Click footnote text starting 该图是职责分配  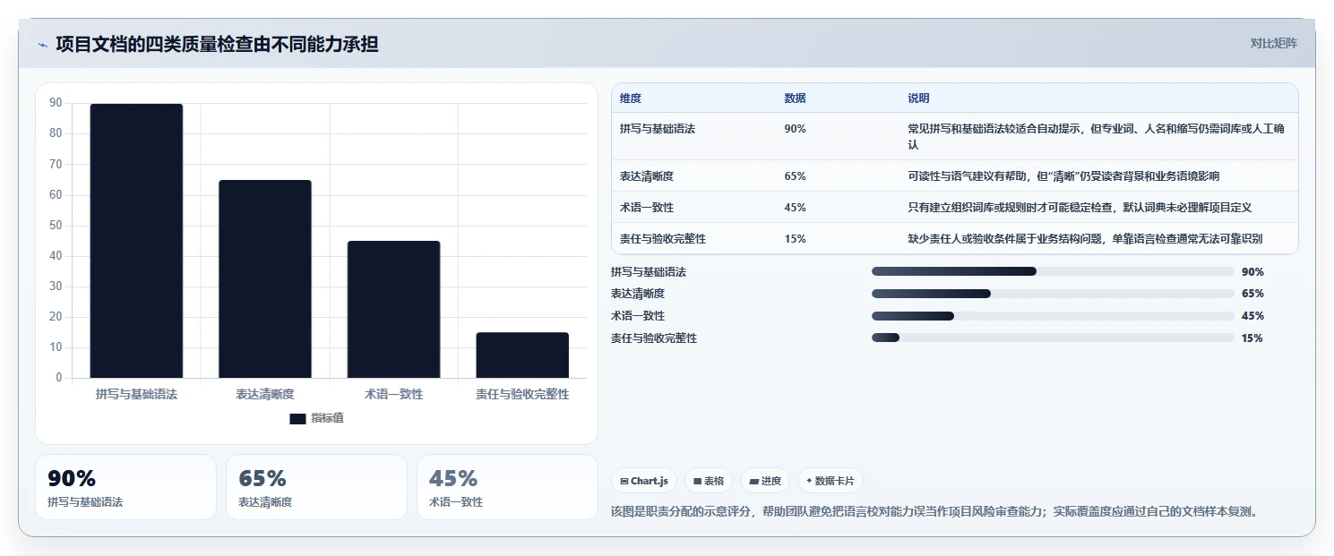coord(935,512)
